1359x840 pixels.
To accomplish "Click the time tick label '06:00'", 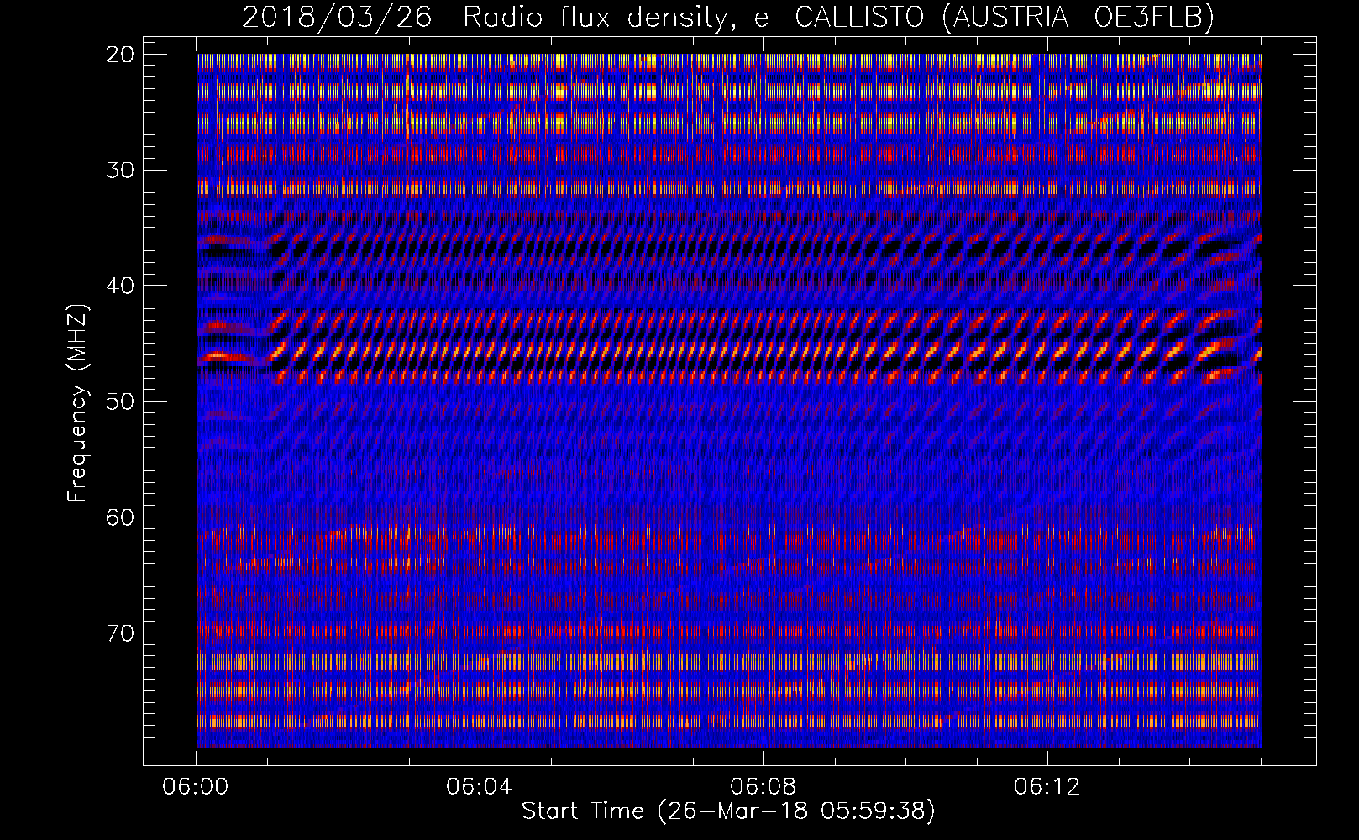I will click(196, 787).
